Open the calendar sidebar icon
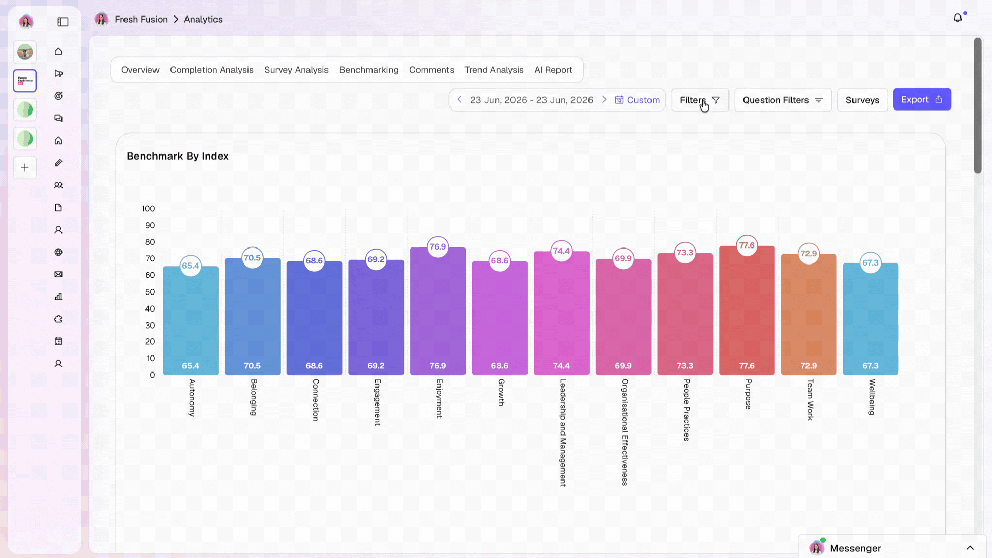The width and height of the screenshot is (992, 558). [58, 341]
